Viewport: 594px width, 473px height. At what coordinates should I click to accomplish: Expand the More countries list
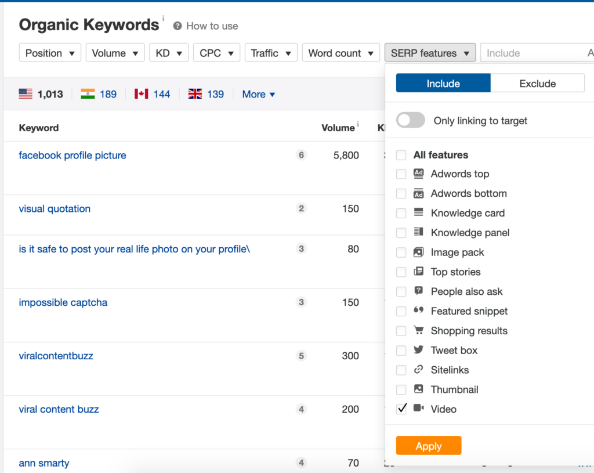(258, 94)
